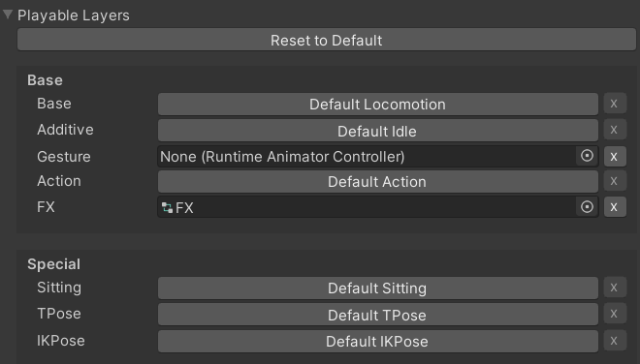Click X next to Default Sitting

point(615,288)
